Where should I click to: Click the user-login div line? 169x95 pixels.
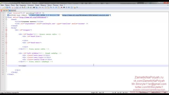tap(37, 58)
